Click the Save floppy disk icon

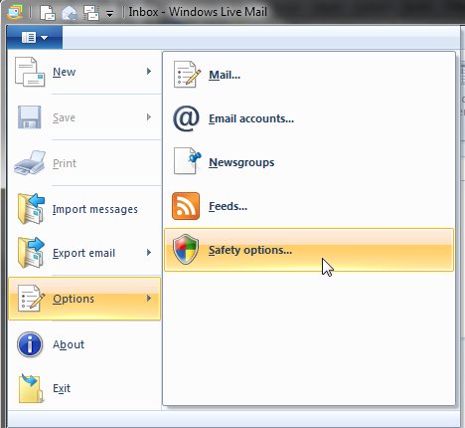30,117
